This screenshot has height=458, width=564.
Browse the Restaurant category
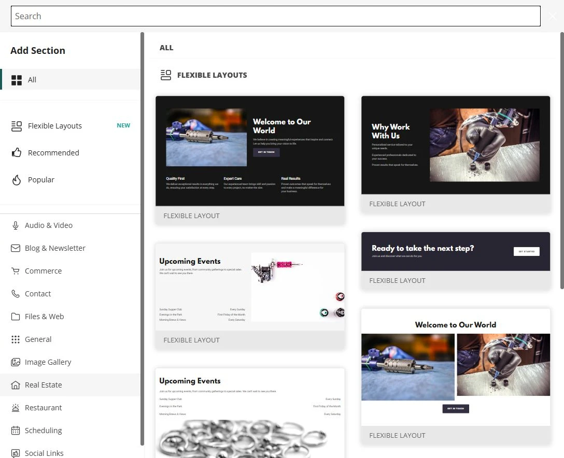(x=70, y=408)
